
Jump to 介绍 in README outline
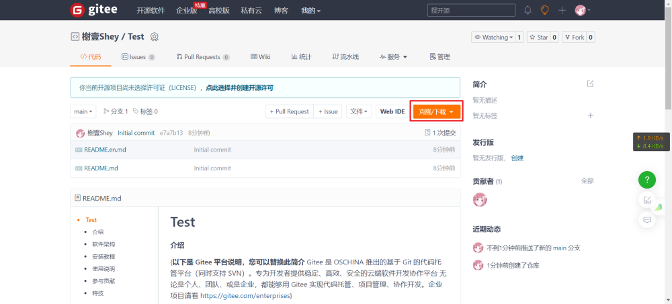click(97, 232)
